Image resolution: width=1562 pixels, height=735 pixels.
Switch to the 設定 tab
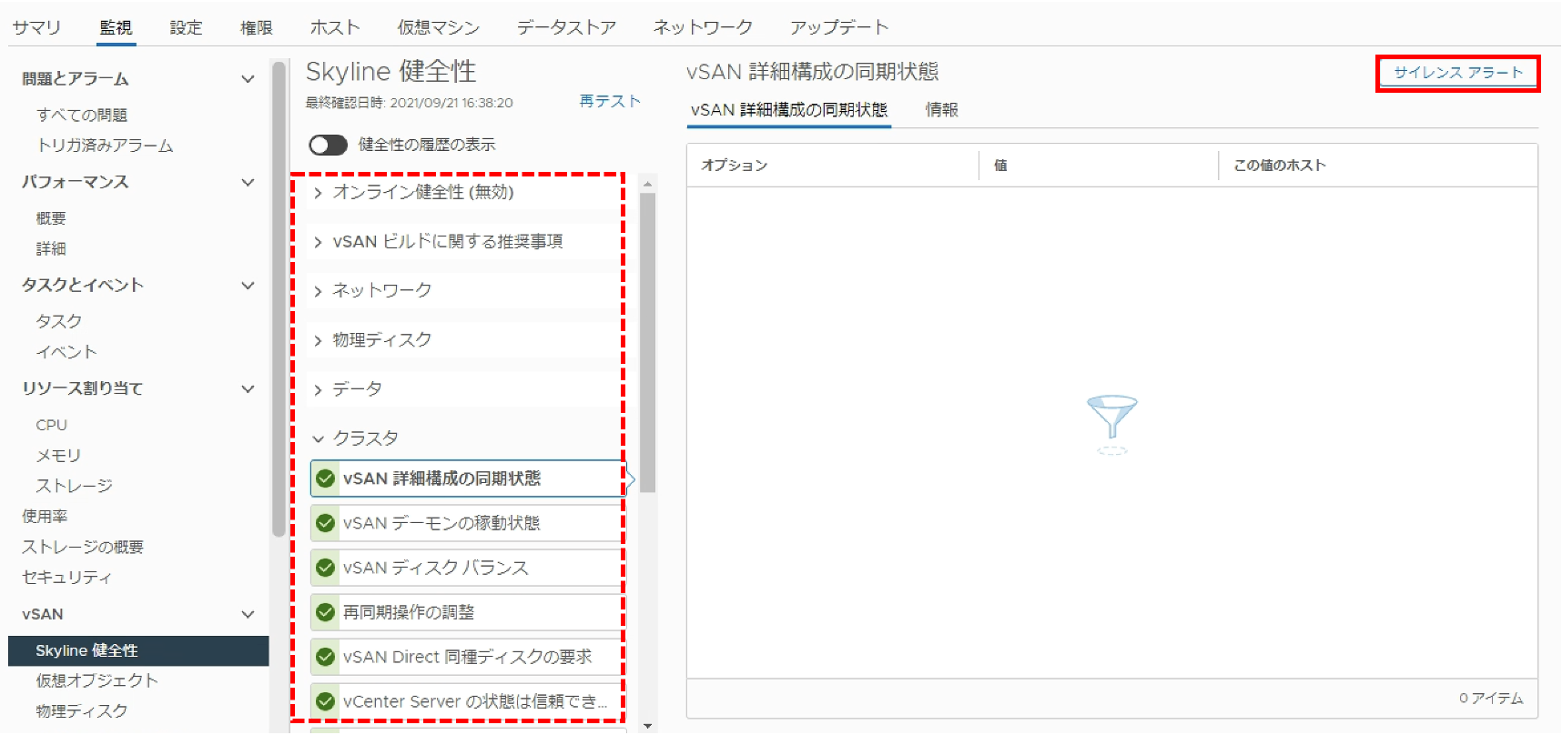pyautogui.click(x=186, y=27)
